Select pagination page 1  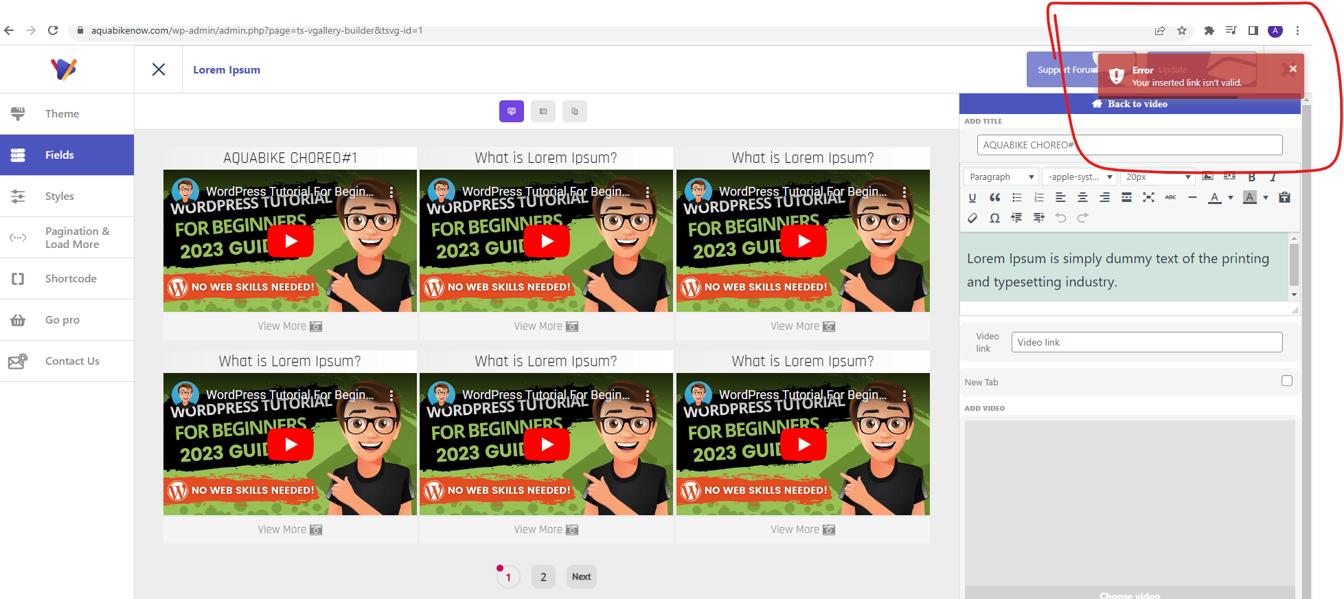(x=508, y=577)
